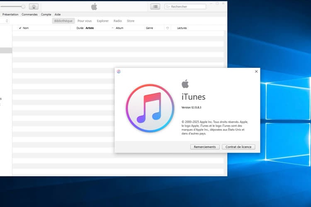Sort by the Durée column header
The height and width of the screenshot is (207, 311).
pyautogui.click(x=80, y=28)
